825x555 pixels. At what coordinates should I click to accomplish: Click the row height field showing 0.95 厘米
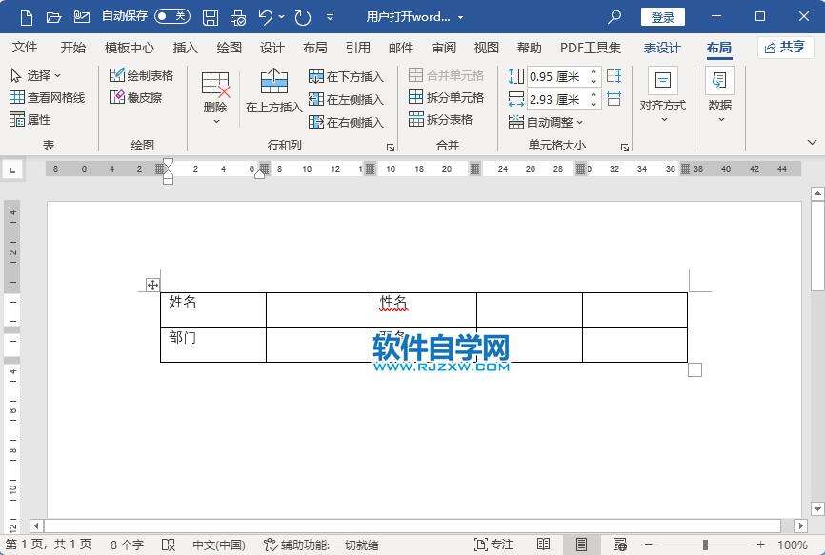557,77
